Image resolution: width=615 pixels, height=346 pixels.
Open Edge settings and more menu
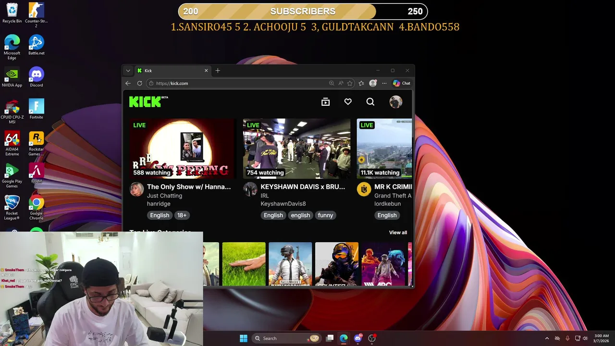[x=384, y=83]
